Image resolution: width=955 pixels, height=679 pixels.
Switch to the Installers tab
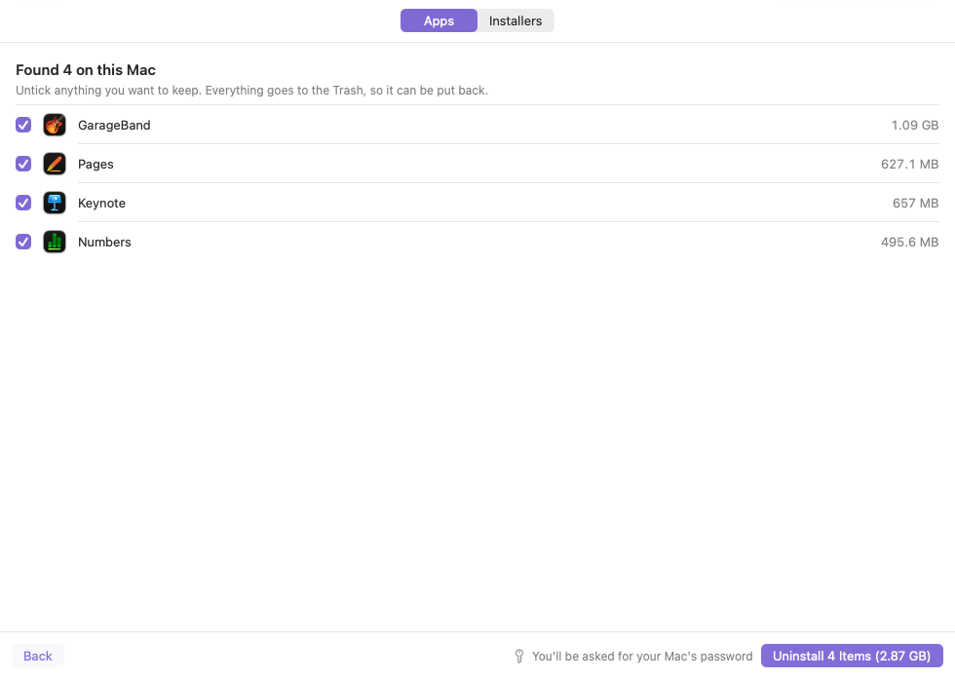pos(516,20)
